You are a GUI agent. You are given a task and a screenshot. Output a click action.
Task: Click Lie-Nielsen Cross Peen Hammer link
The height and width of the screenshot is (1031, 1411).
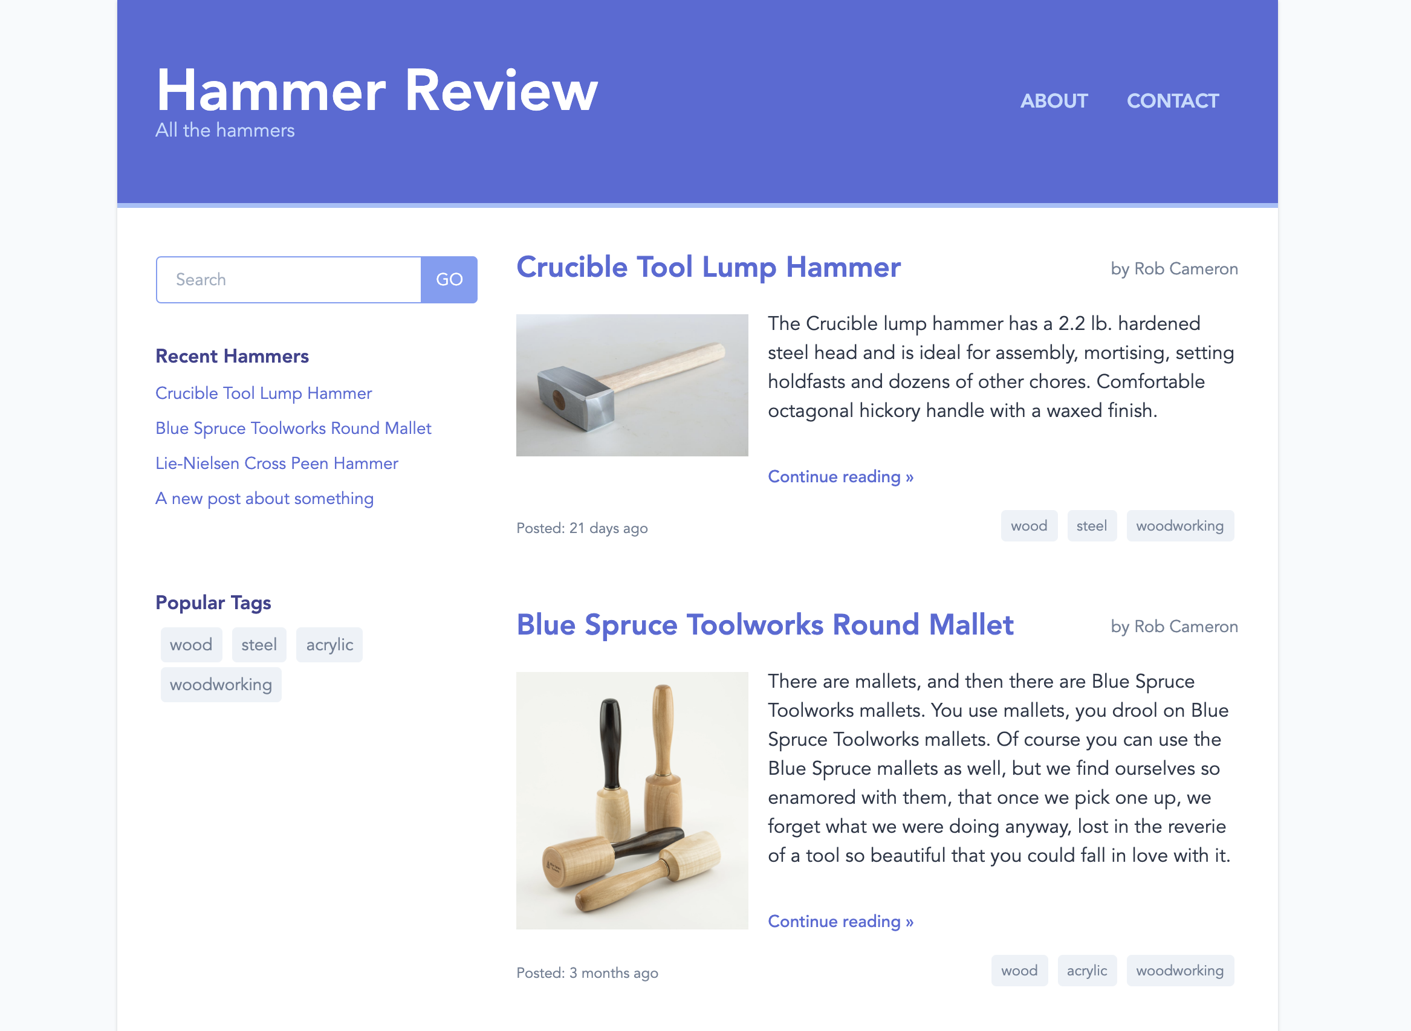click(276, 461)
